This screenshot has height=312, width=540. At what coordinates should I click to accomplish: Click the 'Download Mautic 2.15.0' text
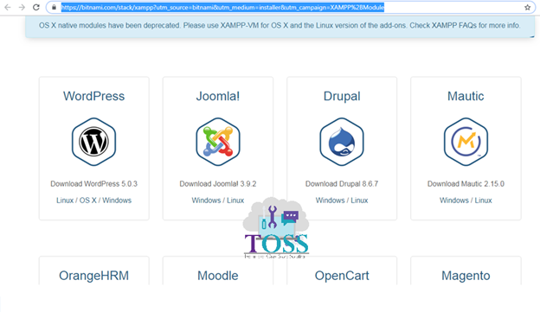point(466,184)
